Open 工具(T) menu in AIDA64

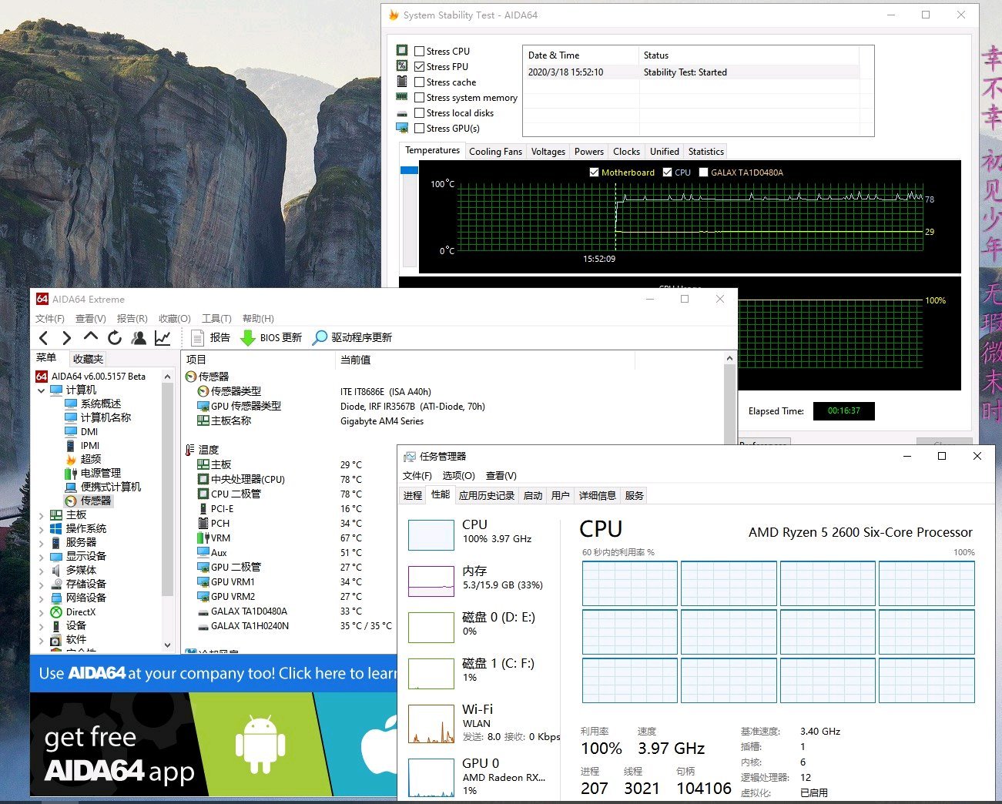pos(216,319)
